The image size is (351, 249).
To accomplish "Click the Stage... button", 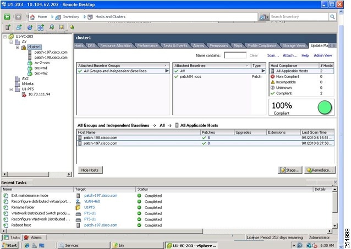I will coord(290,170).
